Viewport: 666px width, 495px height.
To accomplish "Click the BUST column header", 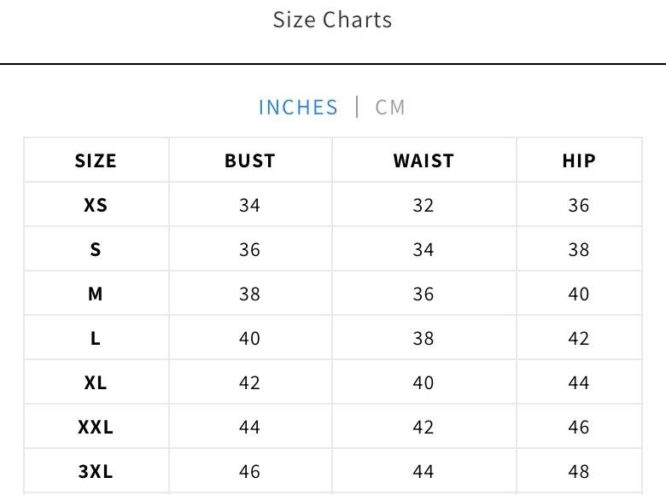I will point(249,160).
